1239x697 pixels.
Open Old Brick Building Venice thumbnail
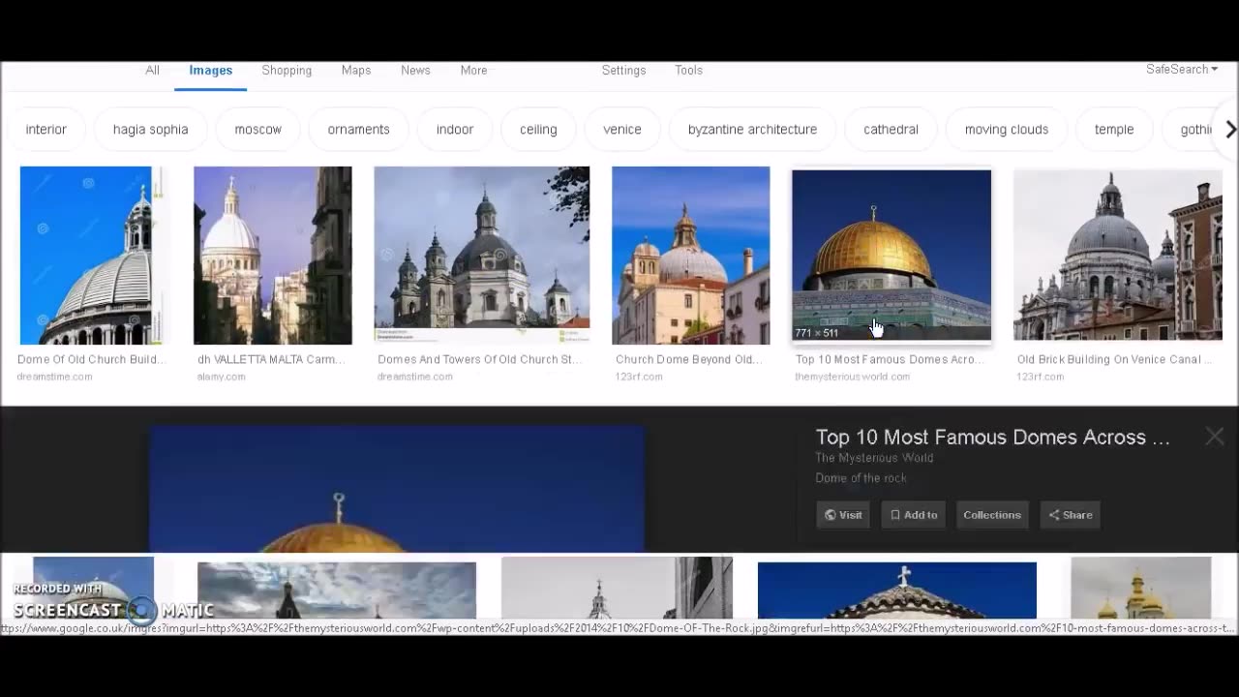click(x=1118, y=254)
